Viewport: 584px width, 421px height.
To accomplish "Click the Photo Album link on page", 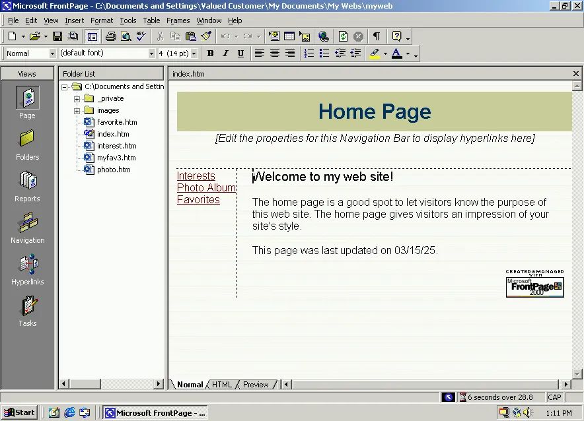I will 206,188.
